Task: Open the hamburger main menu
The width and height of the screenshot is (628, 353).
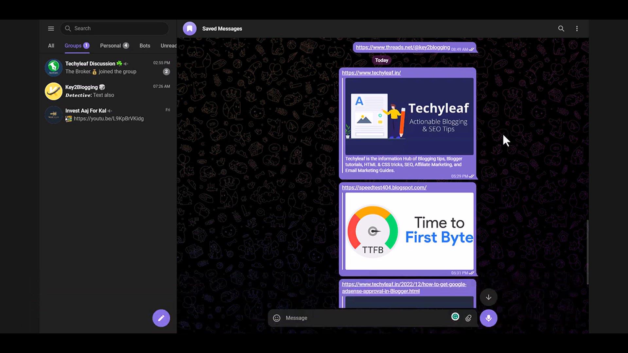Action: click(x=51, y=28)
